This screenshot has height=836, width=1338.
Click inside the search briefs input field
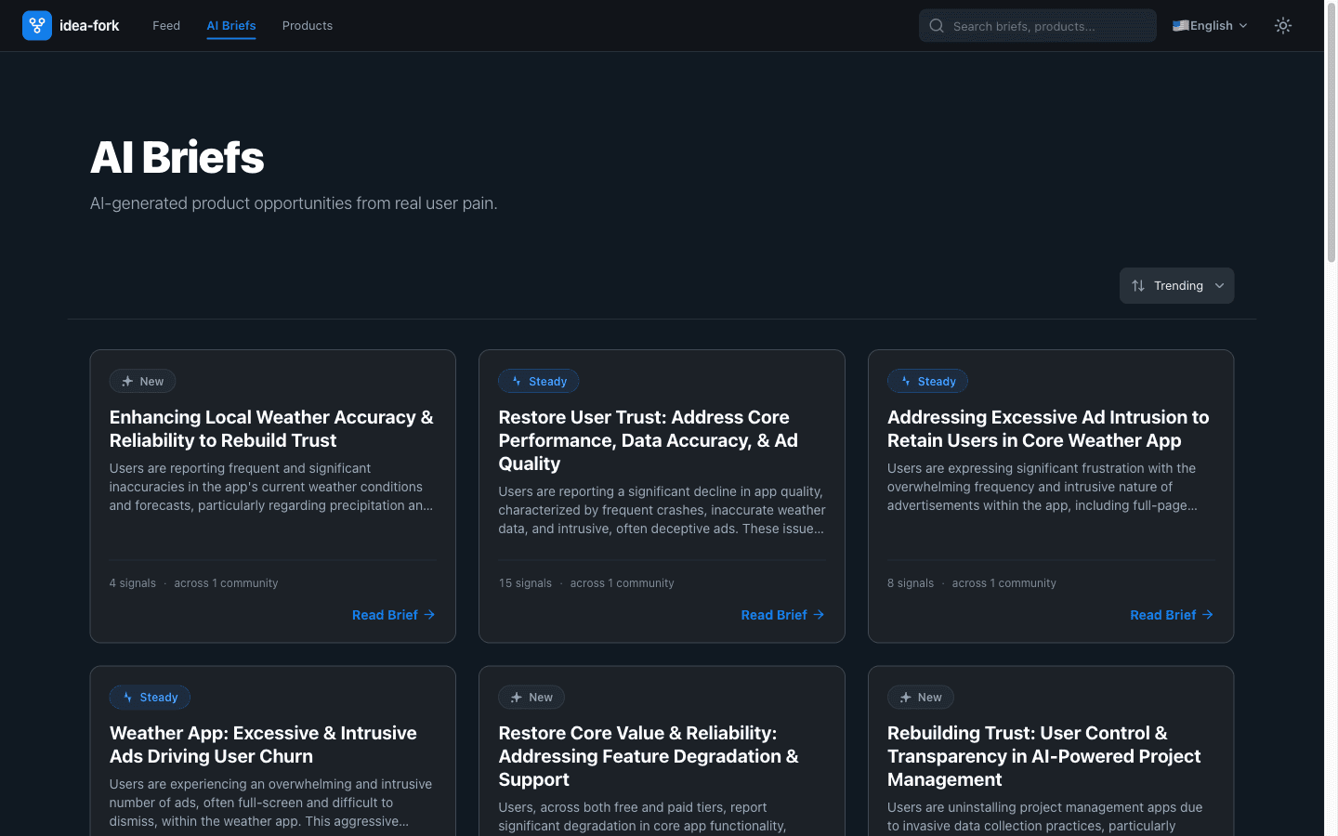1041,25
